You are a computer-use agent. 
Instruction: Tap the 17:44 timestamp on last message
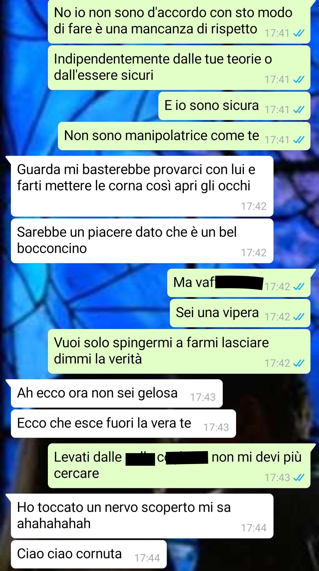pyautogui.click(x=147, y=558)
